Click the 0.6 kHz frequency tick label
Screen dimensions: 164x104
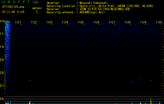[2, 99]
